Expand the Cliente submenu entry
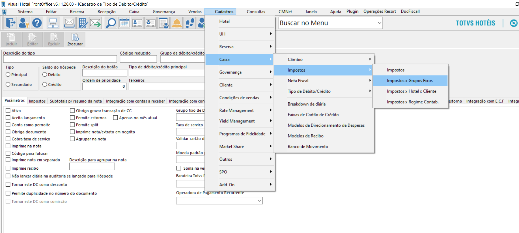Viewport: 519px width, 233px height. 240,85
